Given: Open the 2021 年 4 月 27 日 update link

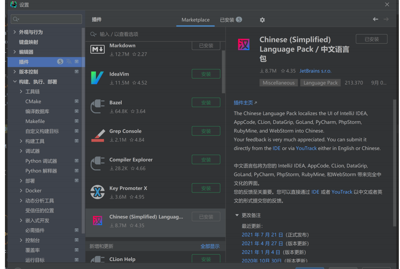Looking at the screenshot, I should point(262,243).
